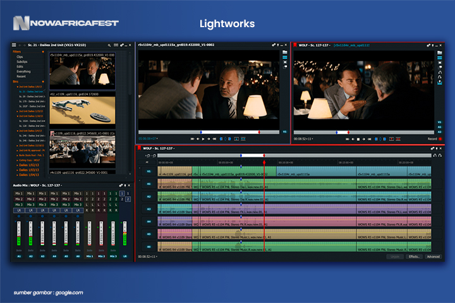
Task: Click the source viewer scrub bar
Action: point(209,132)
